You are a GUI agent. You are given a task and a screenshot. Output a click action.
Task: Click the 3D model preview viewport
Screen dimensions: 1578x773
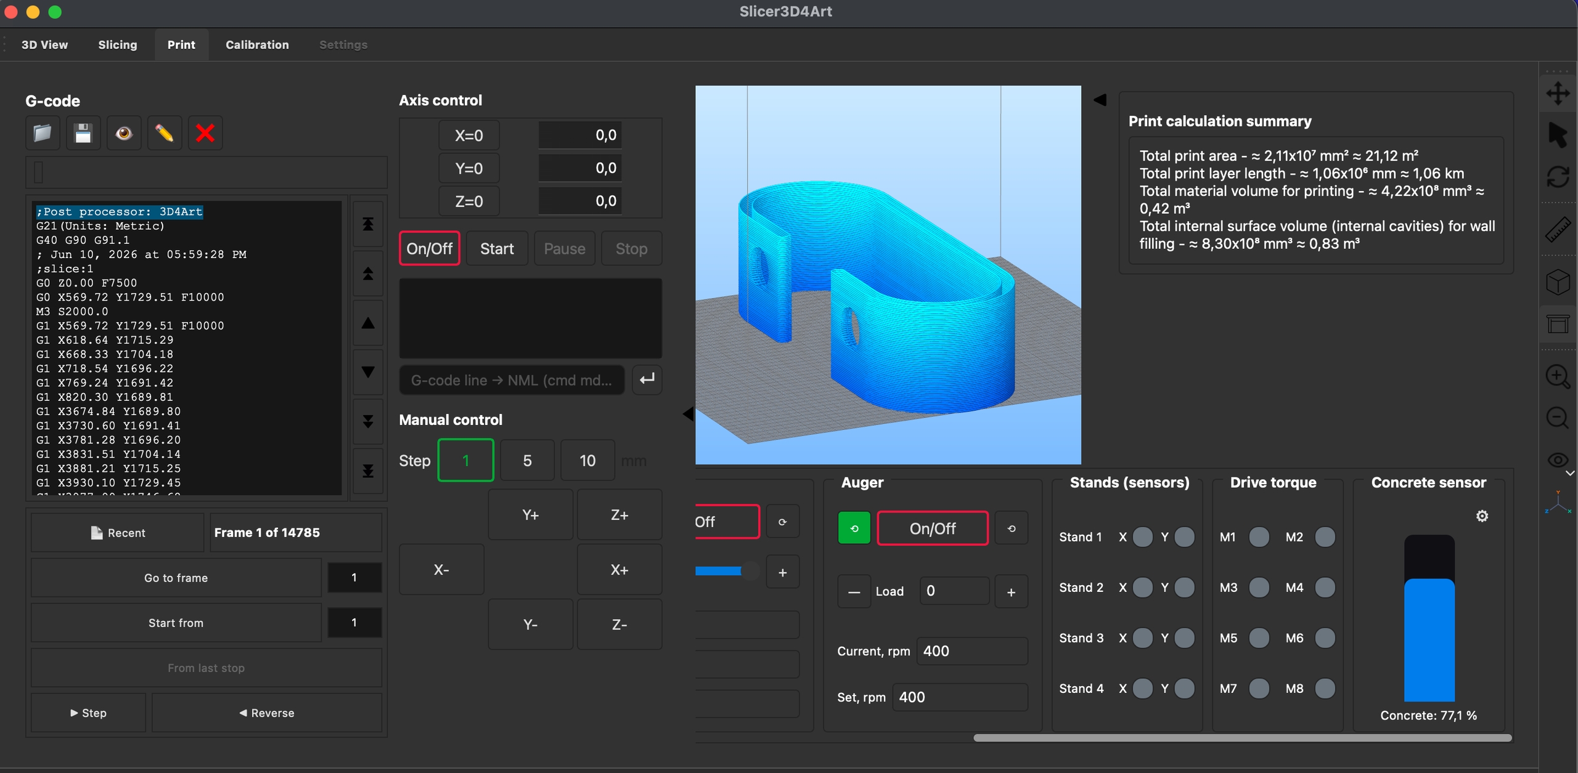888,275
